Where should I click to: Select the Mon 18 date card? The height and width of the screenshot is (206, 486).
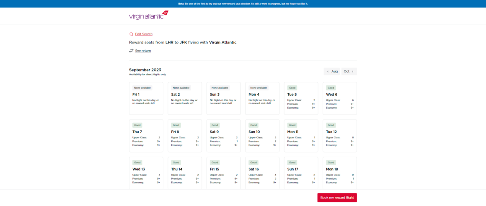click(340, 173)
